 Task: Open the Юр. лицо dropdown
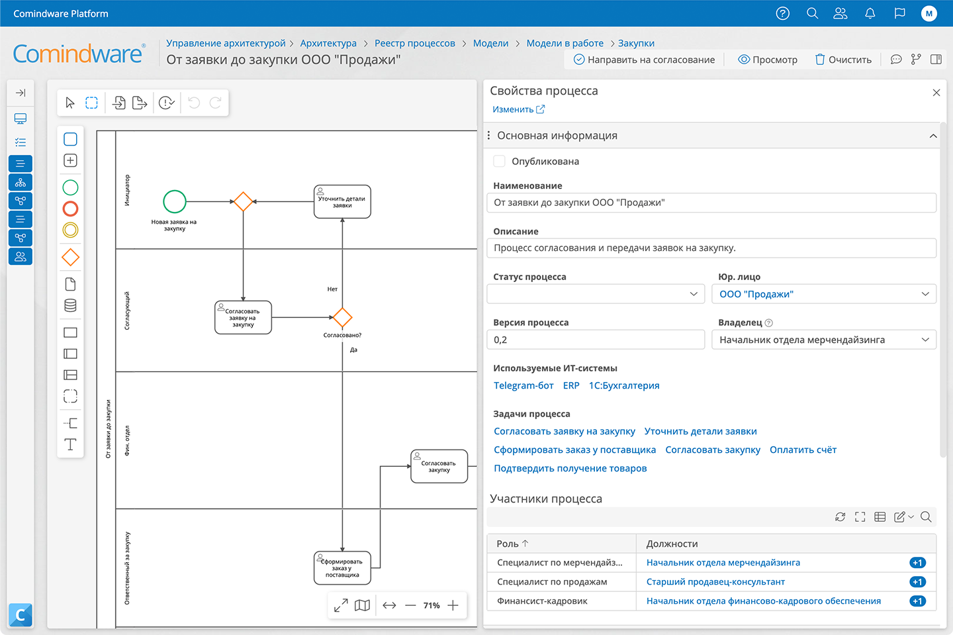click(824, 294)
